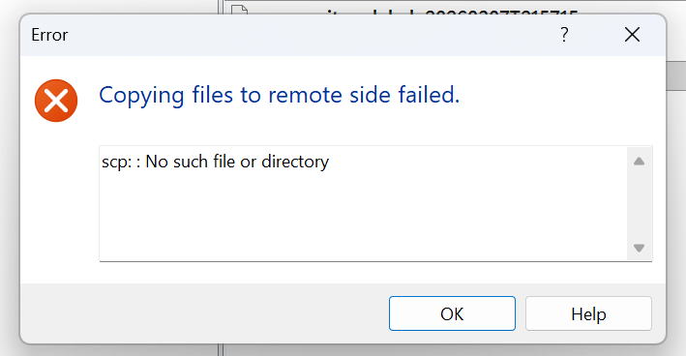Click the scroll up arrow in message box
The width and height of the screenshot is (686, 356).
coord(639,162)
